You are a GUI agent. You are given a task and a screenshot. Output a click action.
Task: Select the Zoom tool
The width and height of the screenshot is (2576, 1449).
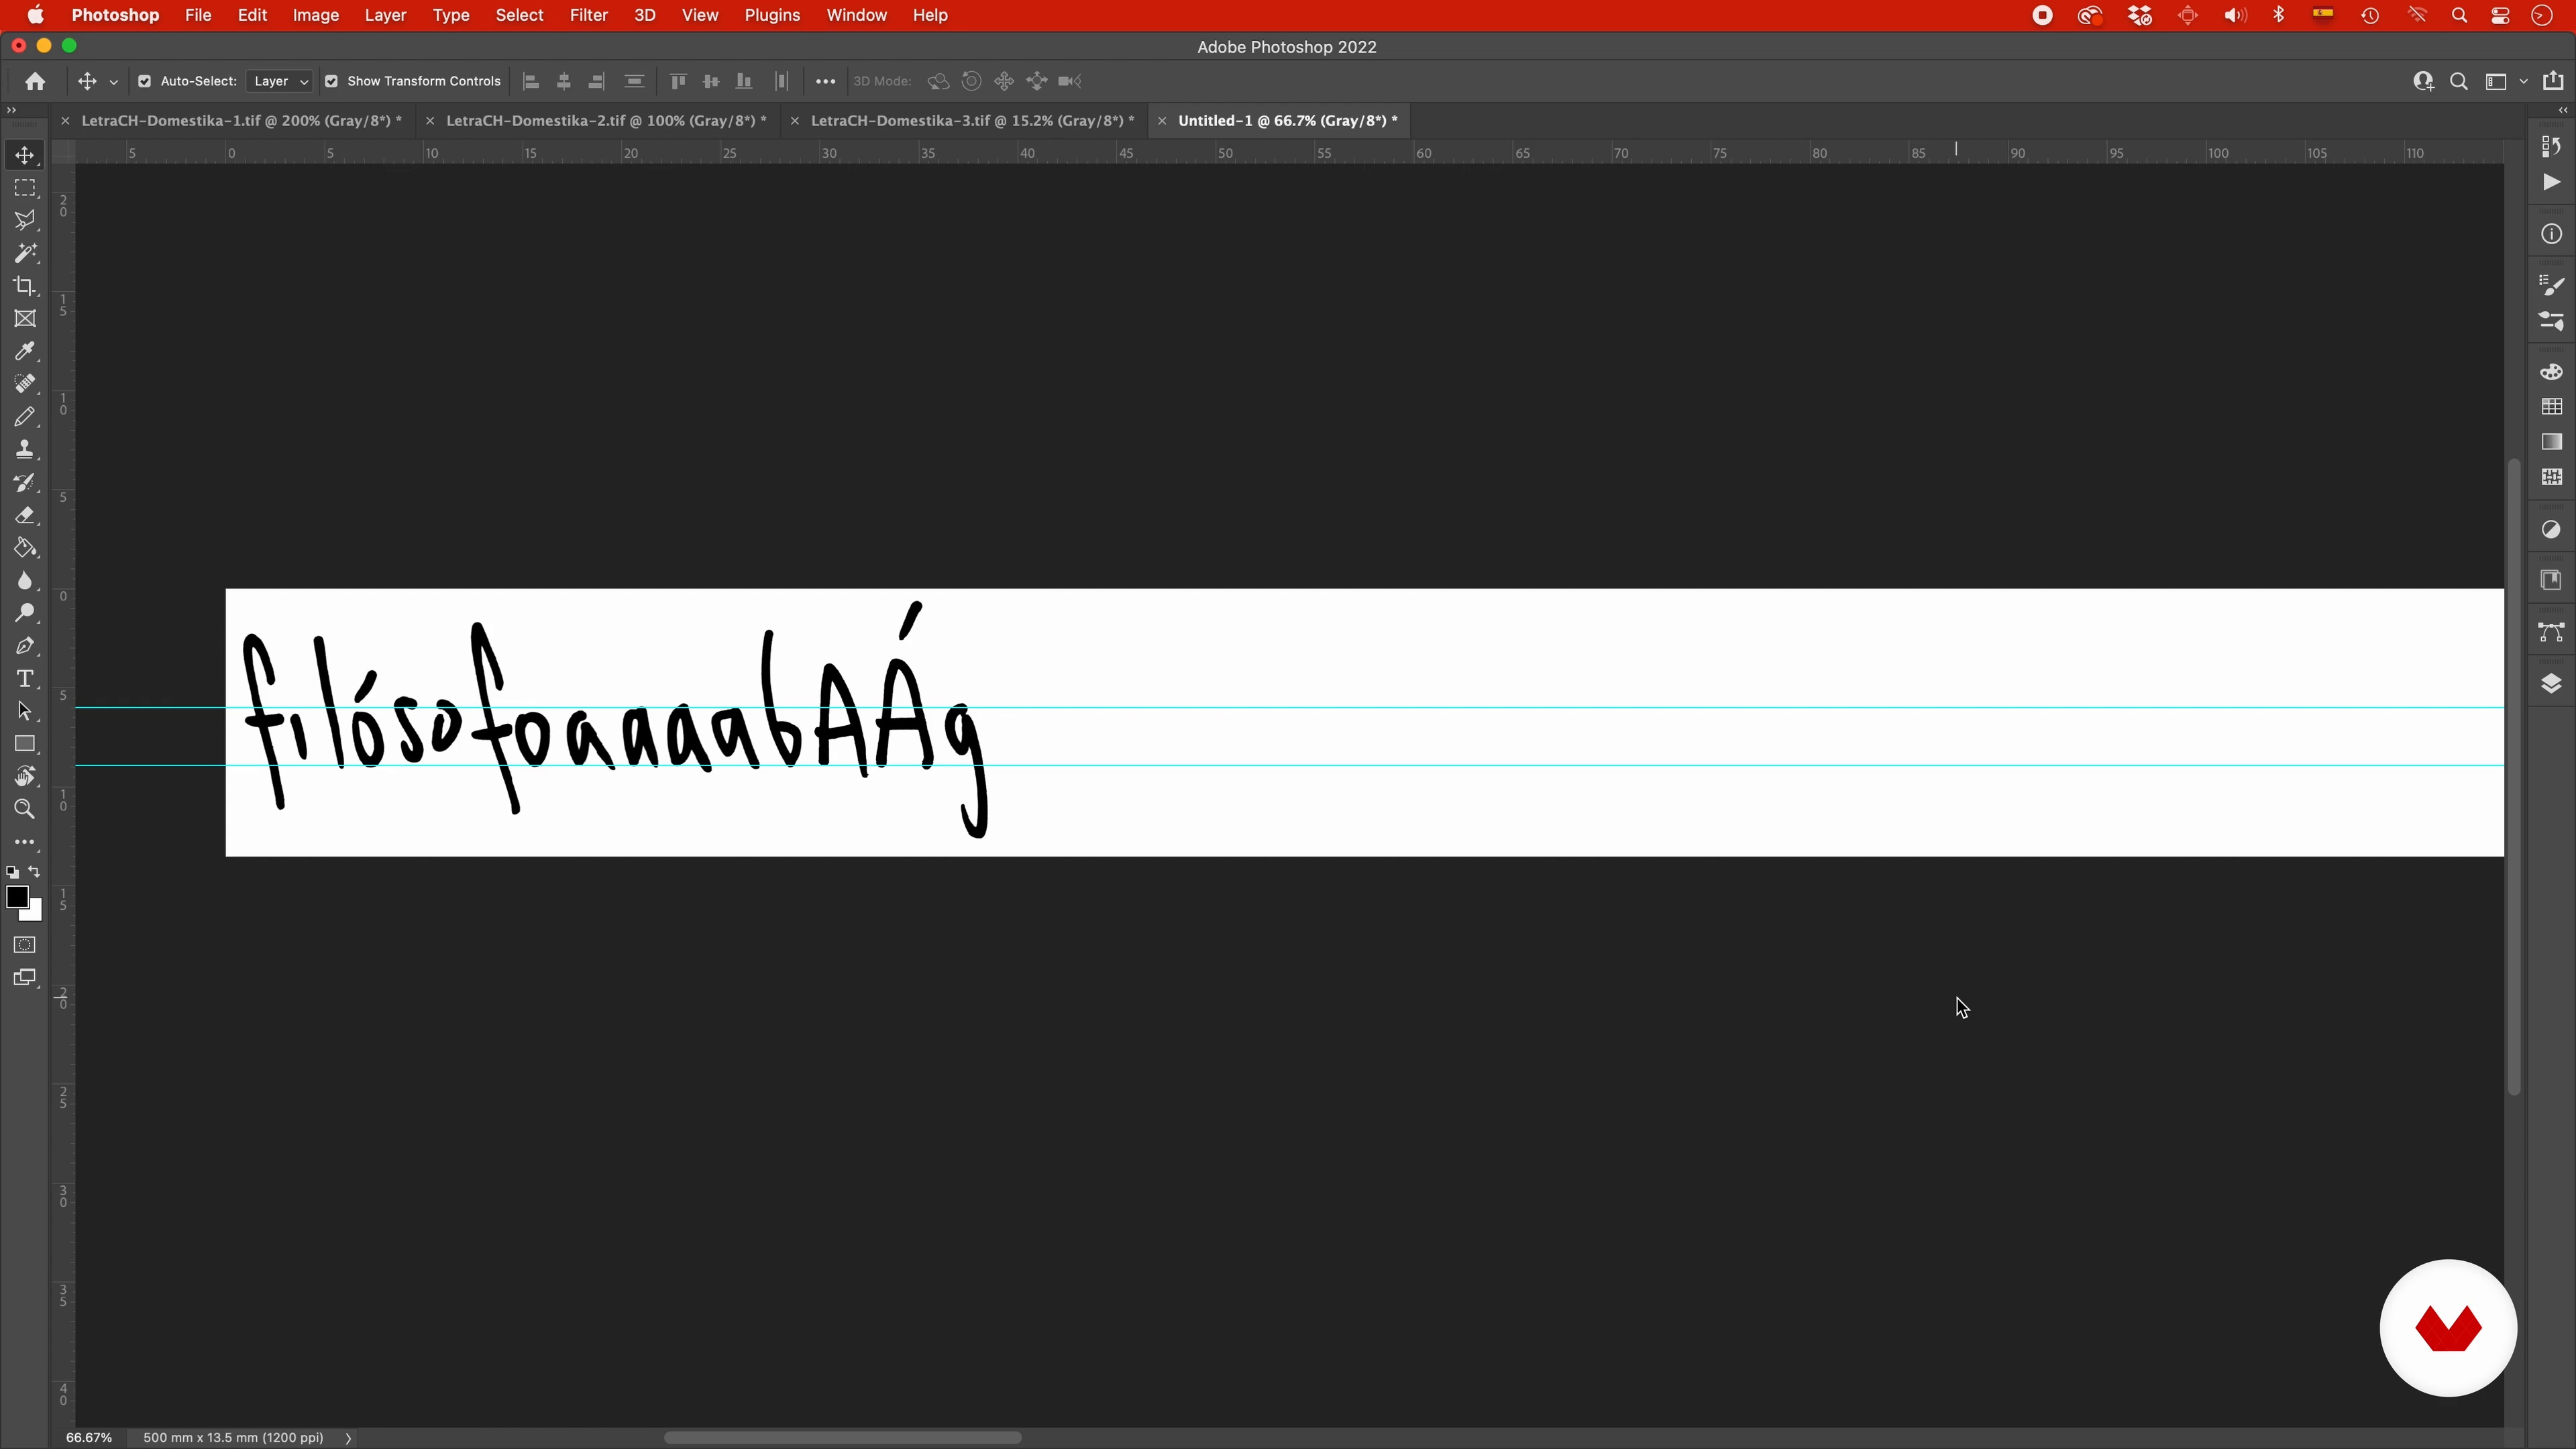pyautogui.click(x=25, y=810)
